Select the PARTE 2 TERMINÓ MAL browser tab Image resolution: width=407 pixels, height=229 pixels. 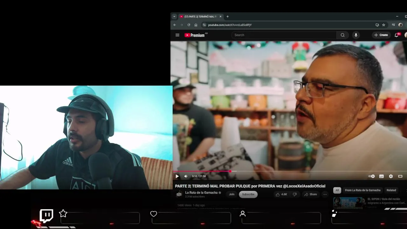click(x=200, y=17)
